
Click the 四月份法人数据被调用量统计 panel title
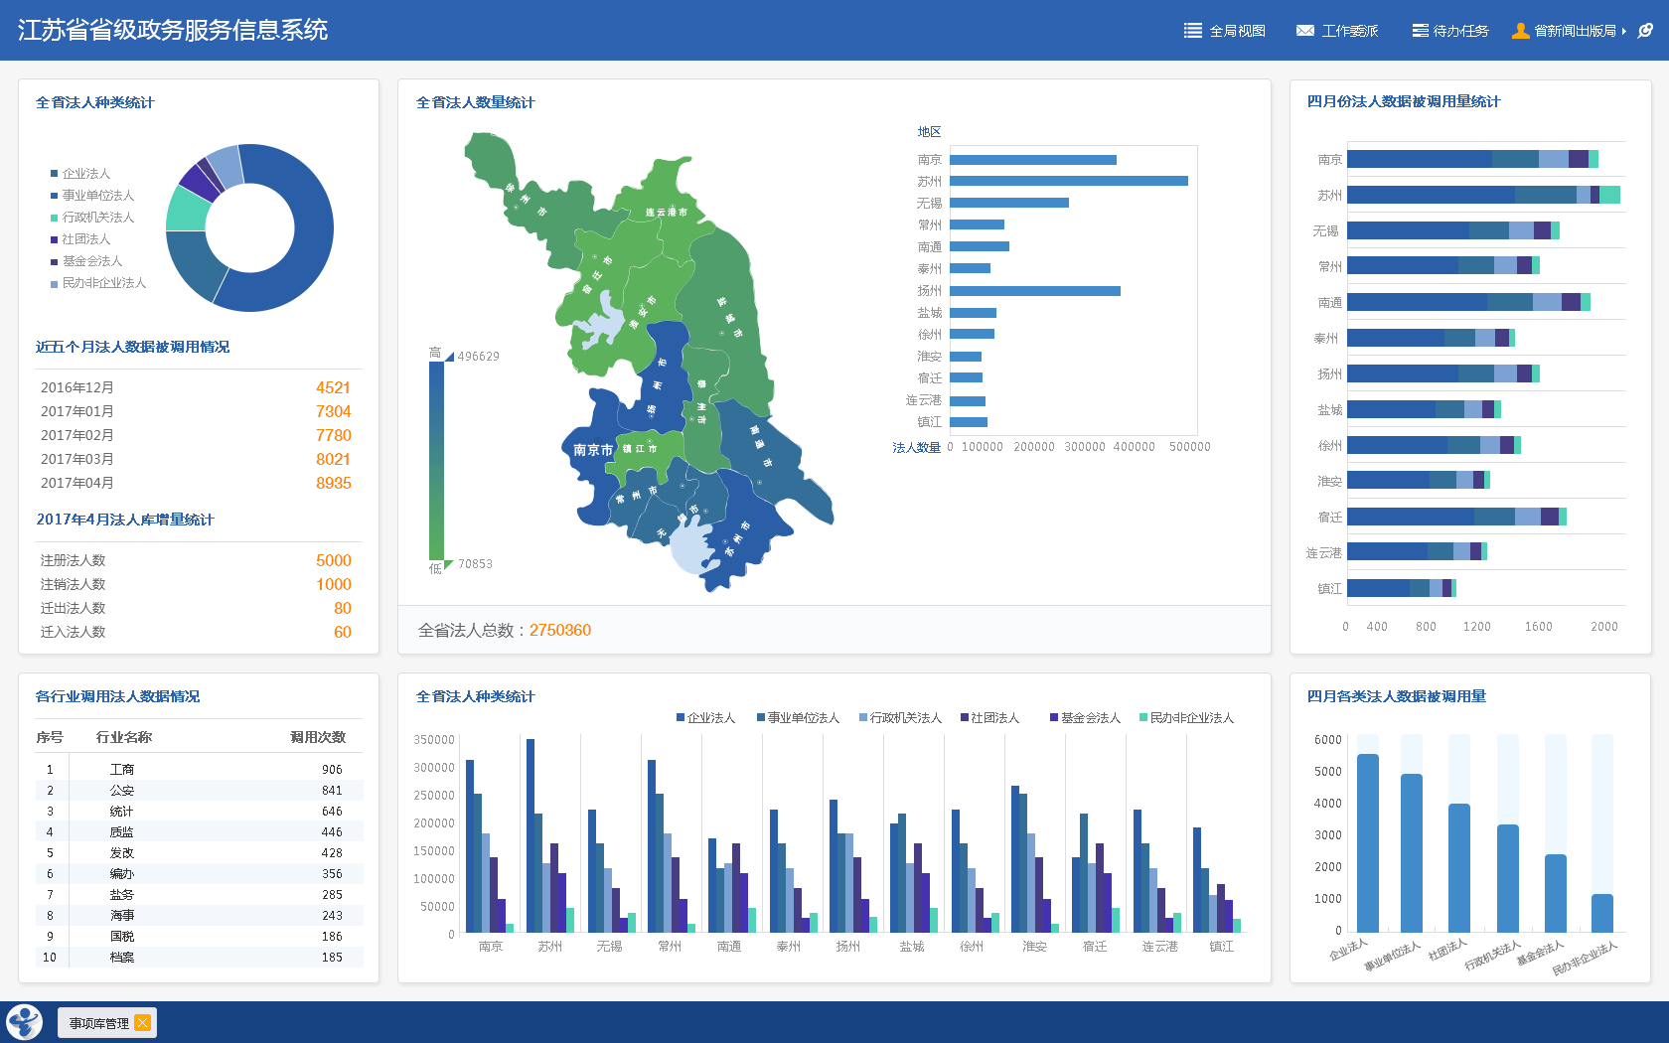point(1404,101)
